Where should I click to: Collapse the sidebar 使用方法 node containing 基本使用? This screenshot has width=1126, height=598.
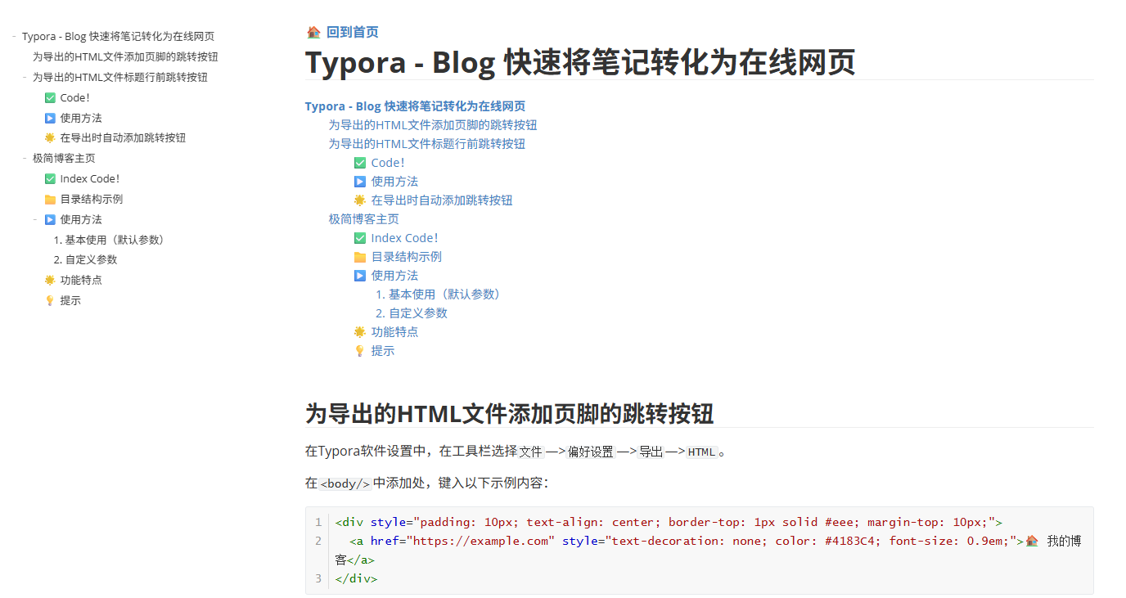[35, 220]
